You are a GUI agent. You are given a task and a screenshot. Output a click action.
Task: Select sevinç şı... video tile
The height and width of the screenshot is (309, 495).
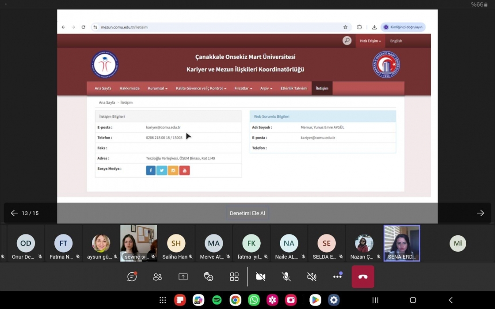139,243
